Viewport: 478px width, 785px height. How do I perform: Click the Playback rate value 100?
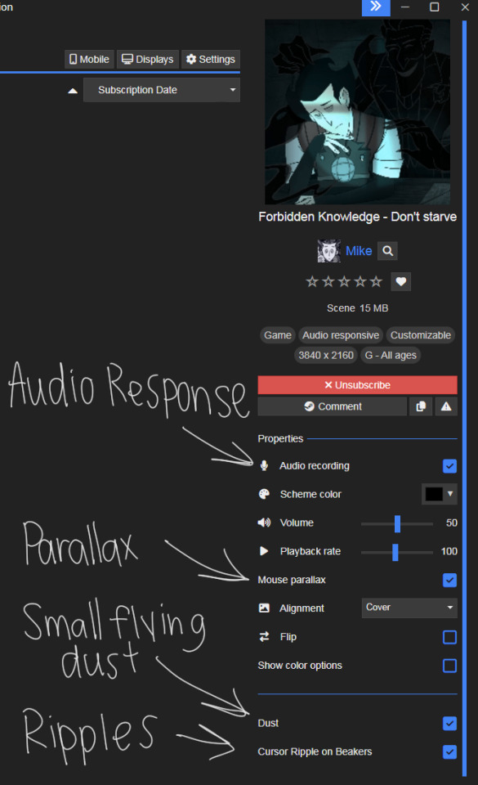pos(449,551)
